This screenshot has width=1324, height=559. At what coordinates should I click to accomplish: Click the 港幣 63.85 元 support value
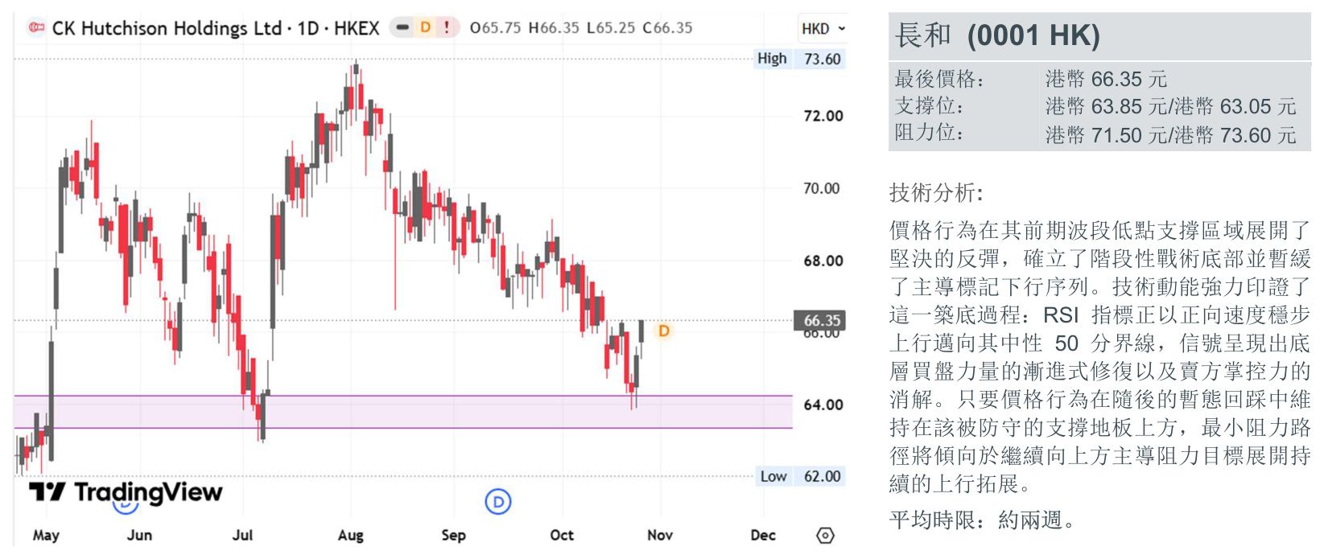(x=1106, y=106)
